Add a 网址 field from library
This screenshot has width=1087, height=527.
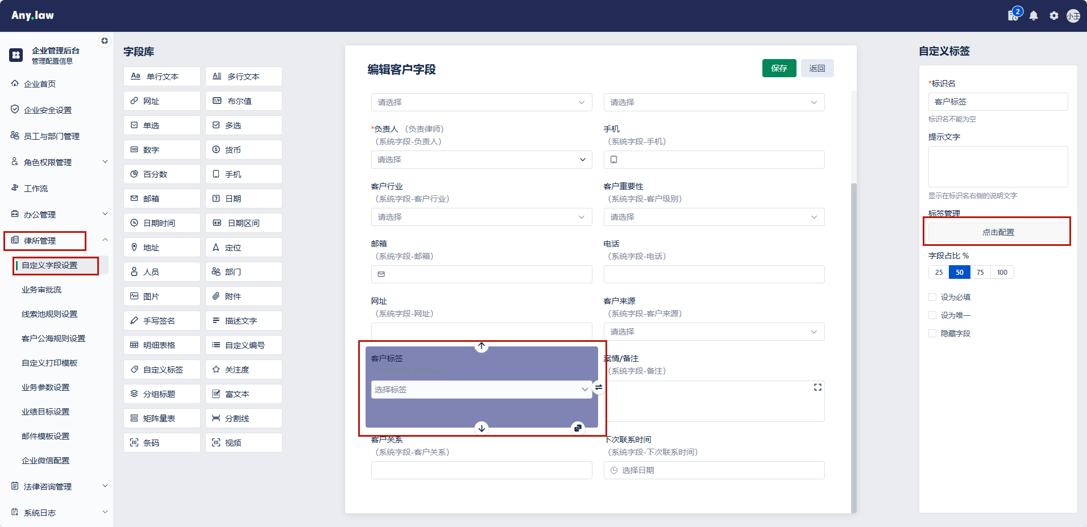tap(162, 101)
